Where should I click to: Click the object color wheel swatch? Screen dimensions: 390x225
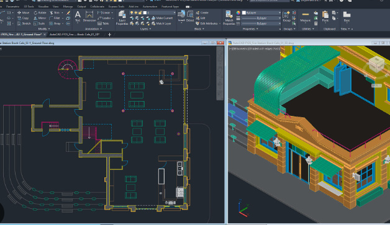click(x=238, y=12)
